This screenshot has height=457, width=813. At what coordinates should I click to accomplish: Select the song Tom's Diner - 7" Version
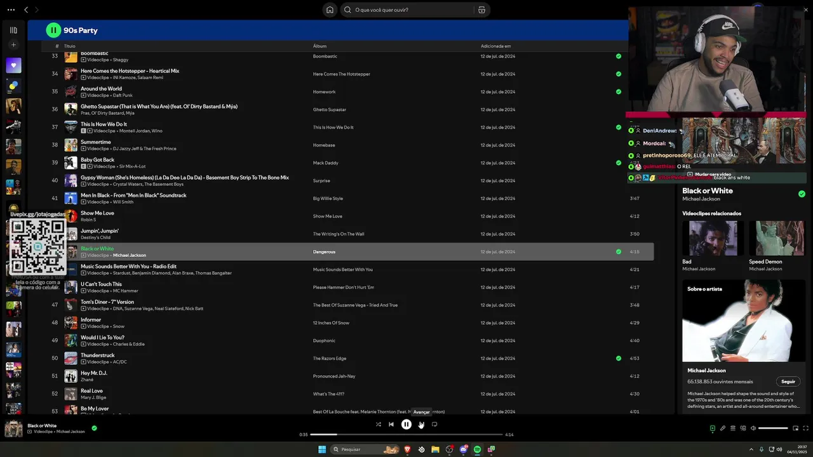107,301
